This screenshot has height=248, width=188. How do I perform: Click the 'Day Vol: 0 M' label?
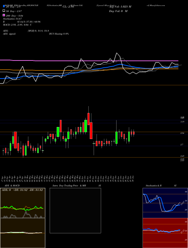(x=118, y=11)
